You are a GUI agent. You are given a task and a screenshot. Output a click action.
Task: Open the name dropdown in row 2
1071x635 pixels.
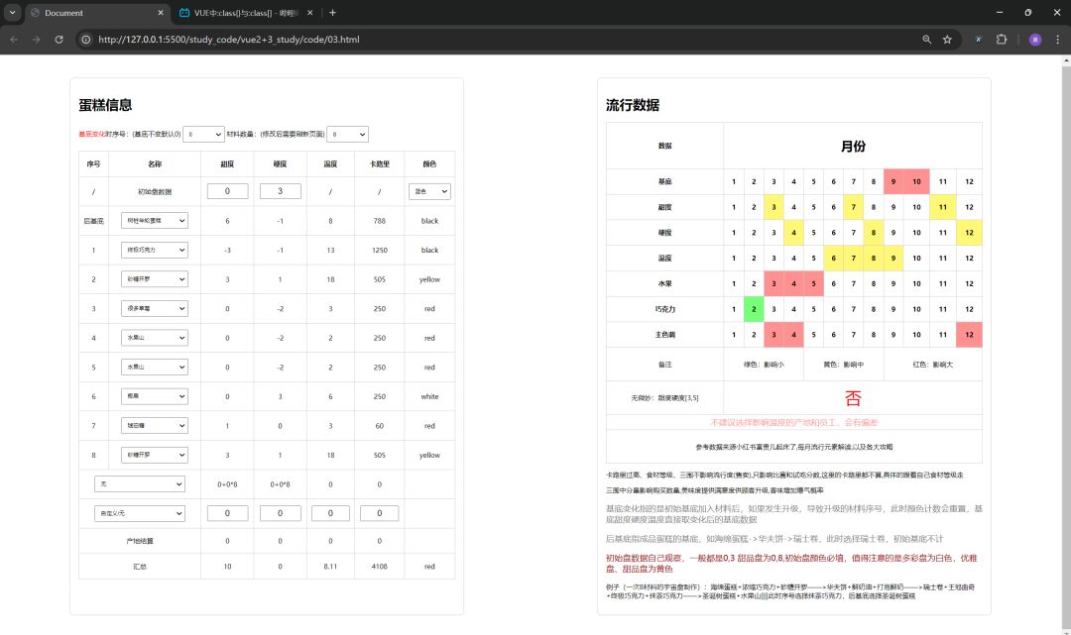click(155, 279)
